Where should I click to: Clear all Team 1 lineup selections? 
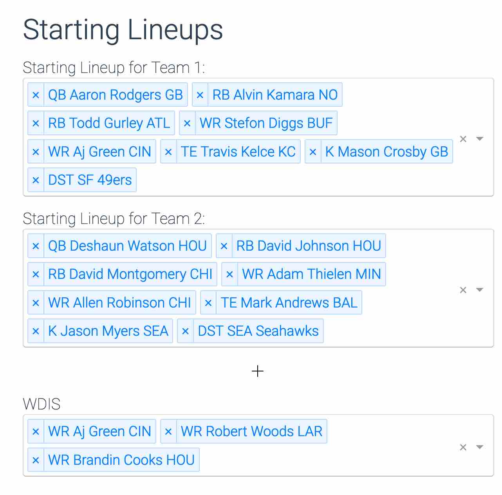463,139
